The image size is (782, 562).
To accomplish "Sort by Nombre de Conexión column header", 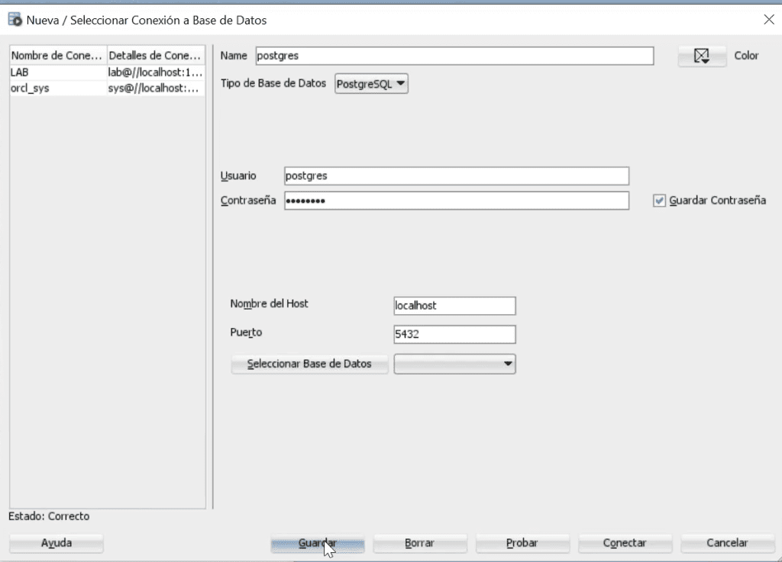I will pos(58,55).
